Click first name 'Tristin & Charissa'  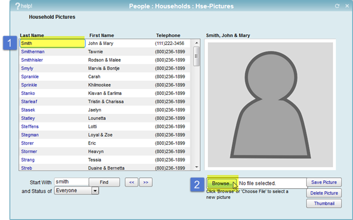106,102
